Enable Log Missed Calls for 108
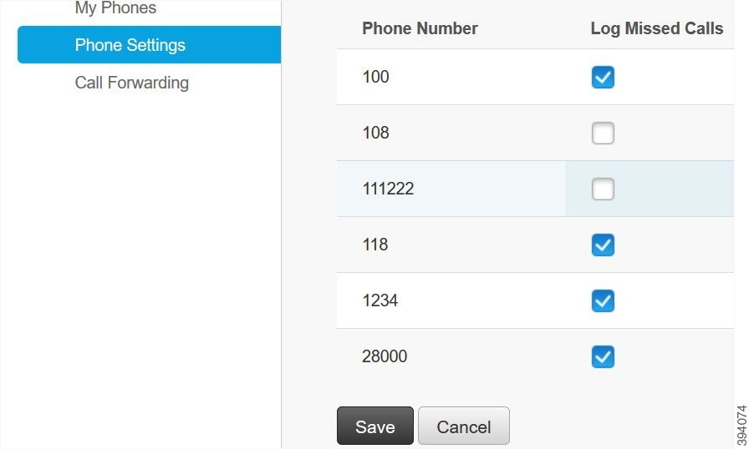The height and width of the screenshot is (449, 749). pyautogui.click(x=603, y=133)
